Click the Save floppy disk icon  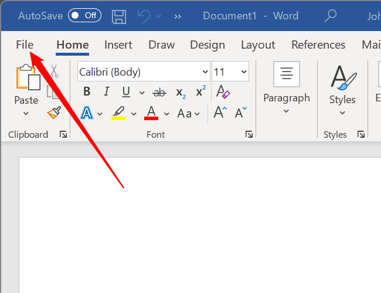(x=119, y=17)
